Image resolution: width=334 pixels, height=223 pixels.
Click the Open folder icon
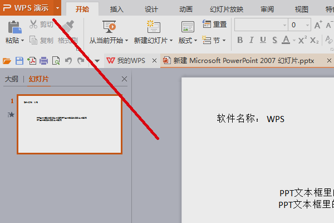pyautogui.click(x=7, y=61)
